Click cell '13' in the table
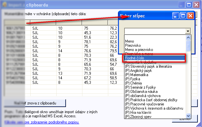202x127 pixels. click(x=60, y=73)
